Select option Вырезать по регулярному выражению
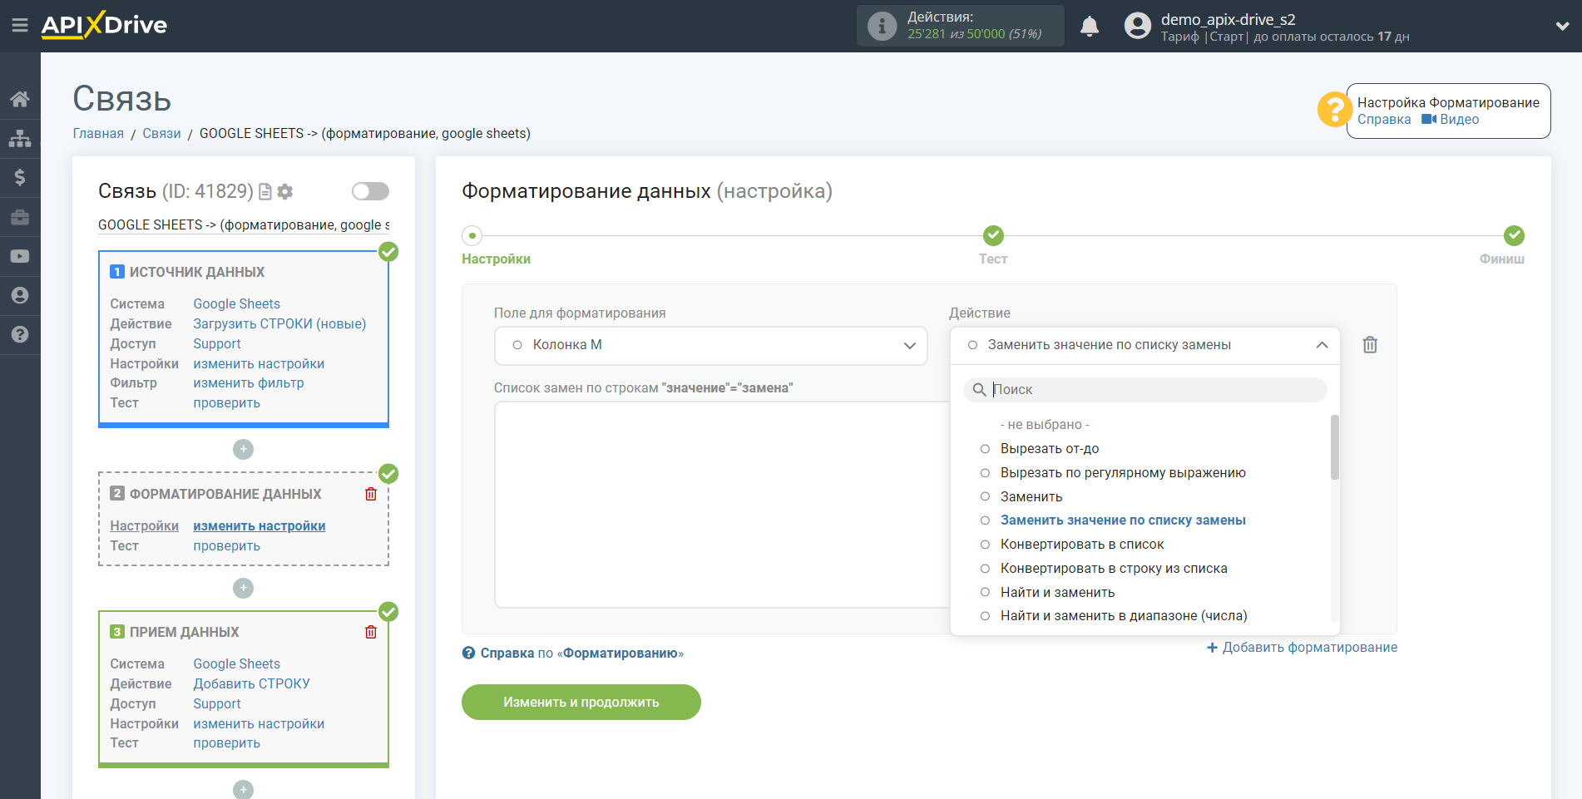1582x799 pixels. tap(1123, 473)
